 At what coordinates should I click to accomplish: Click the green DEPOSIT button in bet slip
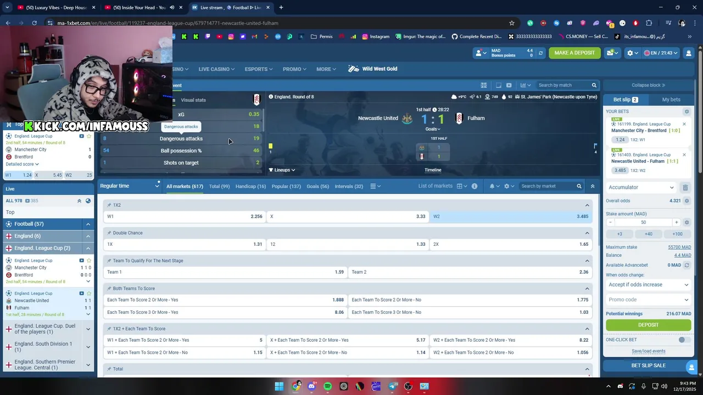point(648,325)
